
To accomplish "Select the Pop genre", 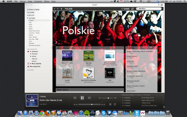I will point(30,22).
